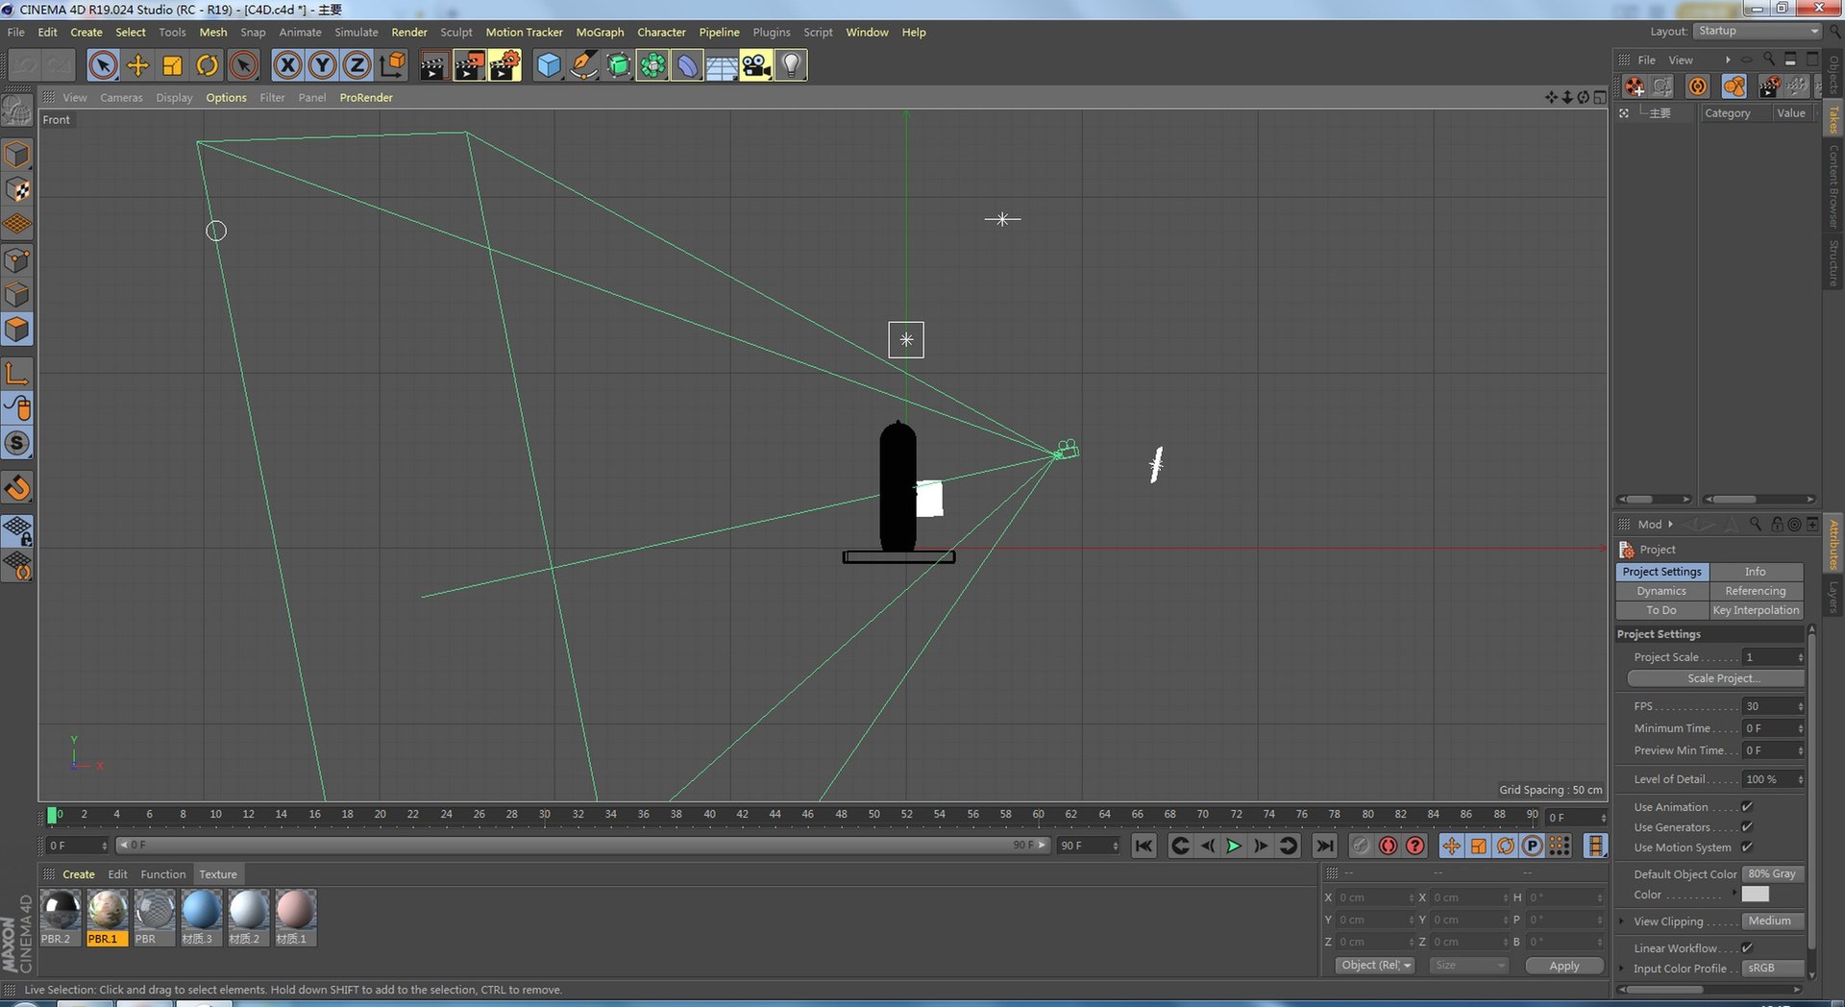Toggle the Use Generators checkbox

[x=1747, y=827]
